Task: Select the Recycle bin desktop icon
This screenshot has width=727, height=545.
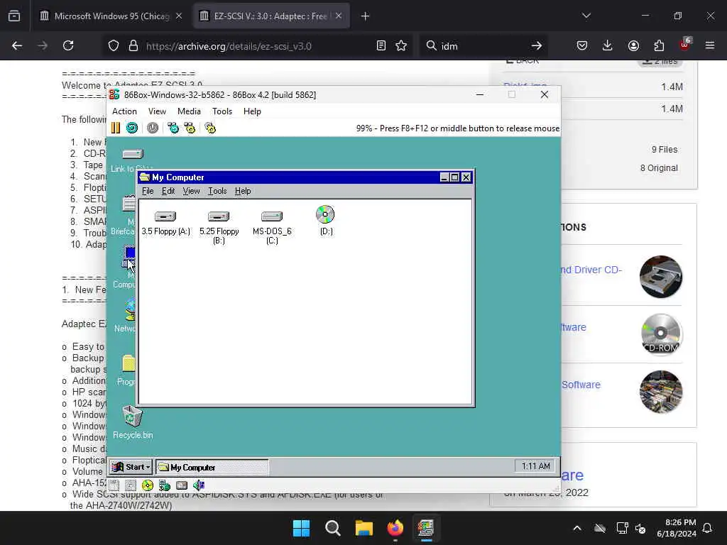Action: point(133,422)
